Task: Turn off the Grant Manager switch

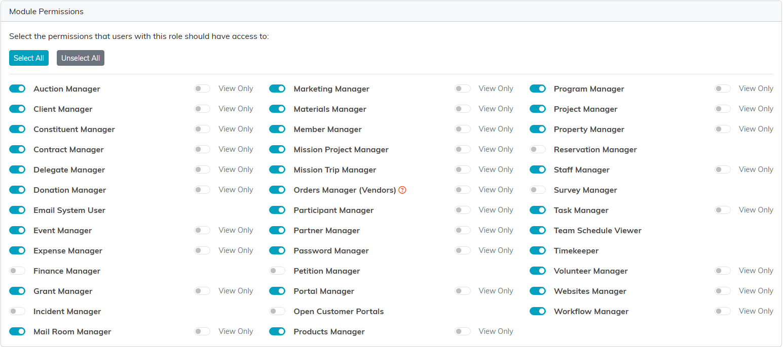Action: [x=17, y=291]
